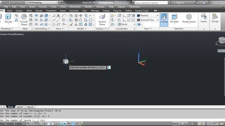Open the Section Plane tool
225x126 pixels.
[x=102, y=20]
